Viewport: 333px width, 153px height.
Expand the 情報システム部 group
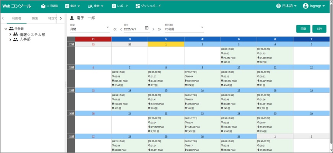tap(10, 34)
